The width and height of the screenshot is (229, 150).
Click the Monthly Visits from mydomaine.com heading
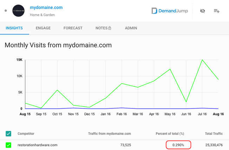[58, 45]
